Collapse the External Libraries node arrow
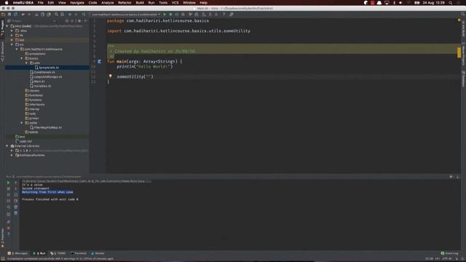 pos(7,146)
